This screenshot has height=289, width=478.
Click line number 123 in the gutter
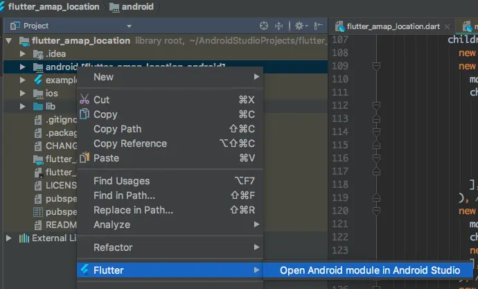coord(340,250)
